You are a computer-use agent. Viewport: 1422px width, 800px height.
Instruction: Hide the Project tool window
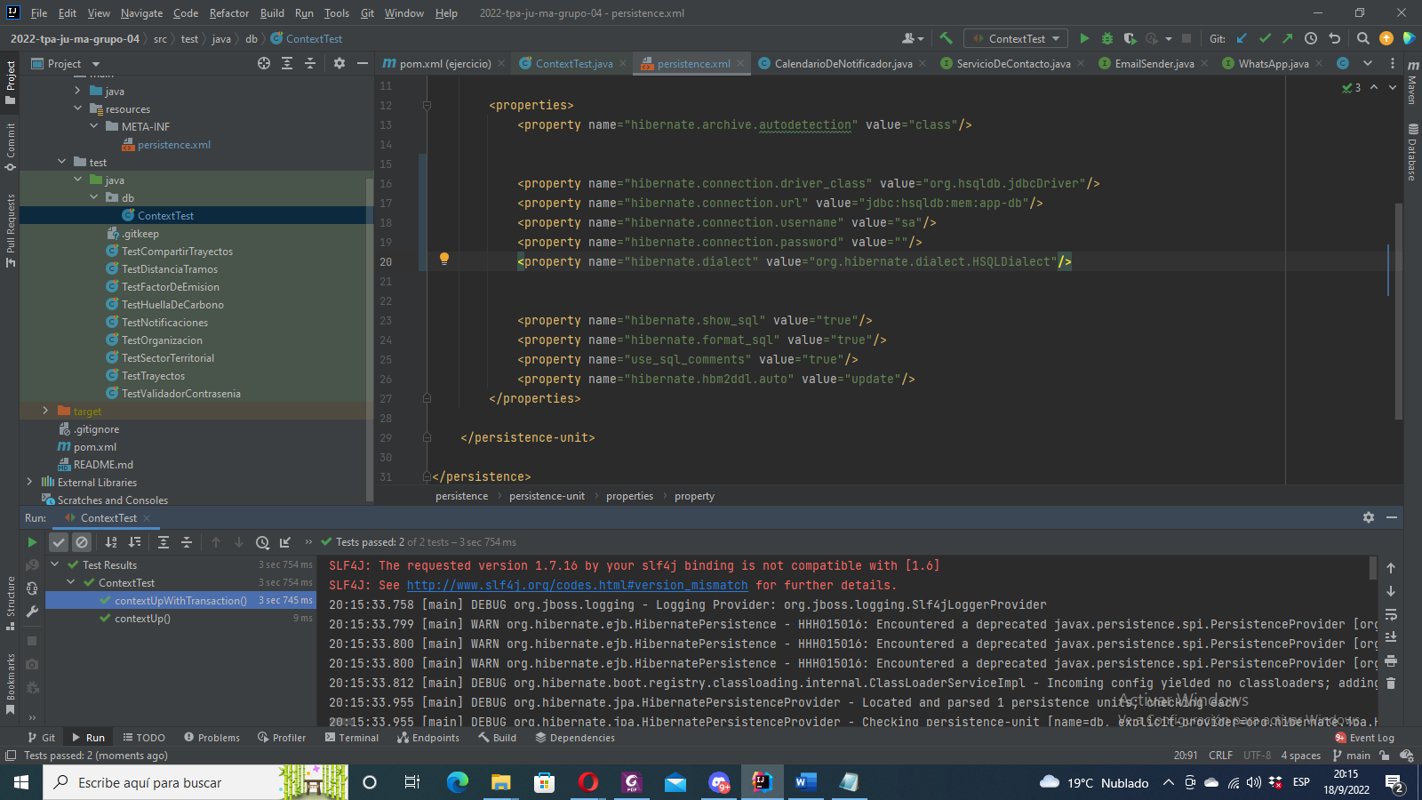coord(363,63)
